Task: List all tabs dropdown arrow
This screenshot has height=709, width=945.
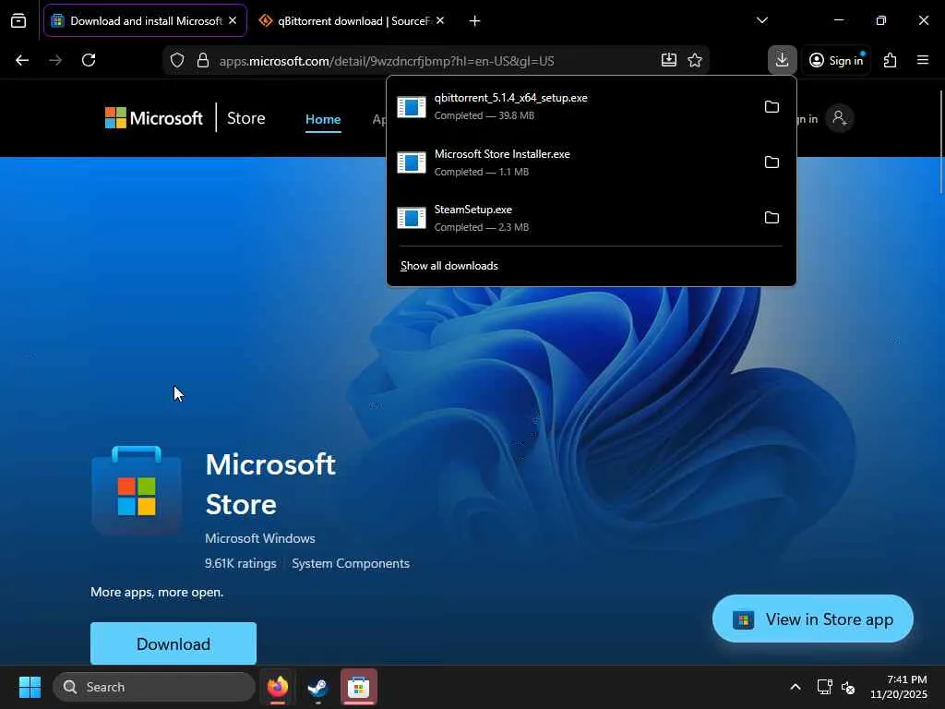Action: [762, 20]
